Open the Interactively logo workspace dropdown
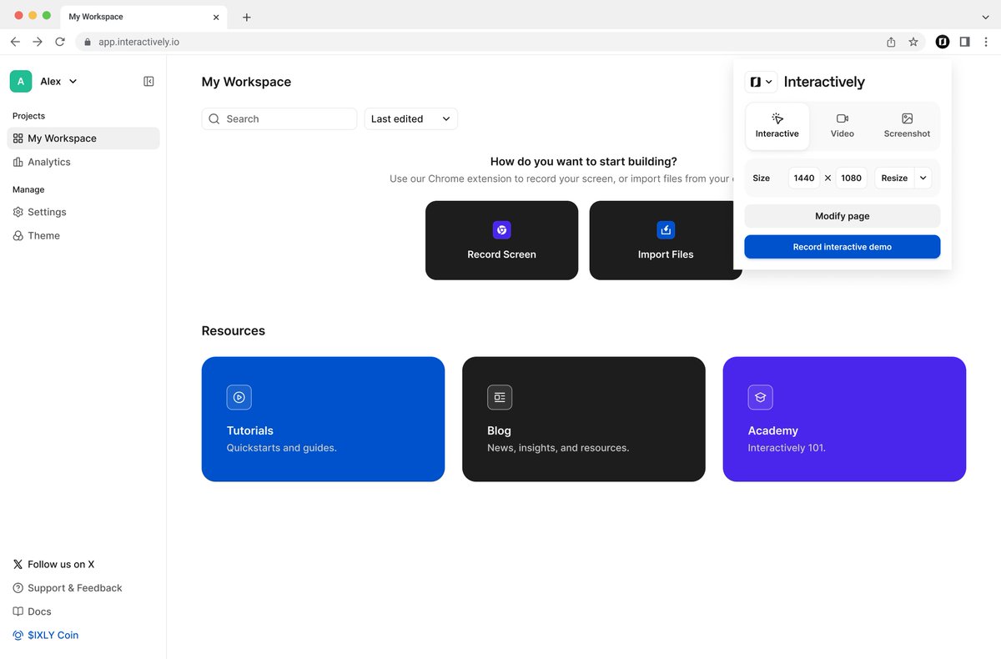Viewport: 1001px width, 659px height. (761, 82)
